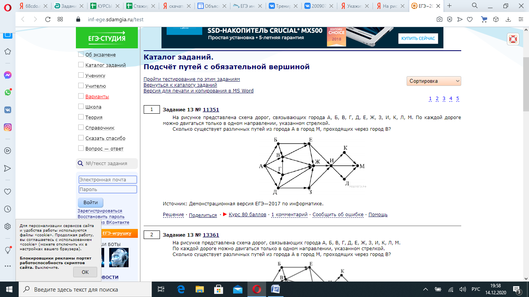Click the "Электронная почта" input field
529x297 pixels.
[x=108, y=179]
